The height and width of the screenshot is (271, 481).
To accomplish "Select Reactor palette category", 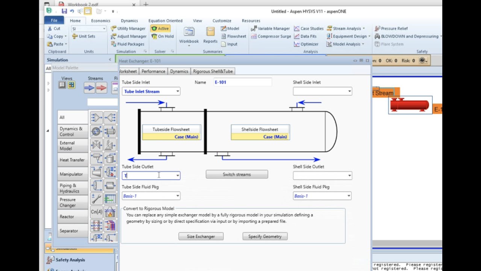I will [x=72, y=217].
